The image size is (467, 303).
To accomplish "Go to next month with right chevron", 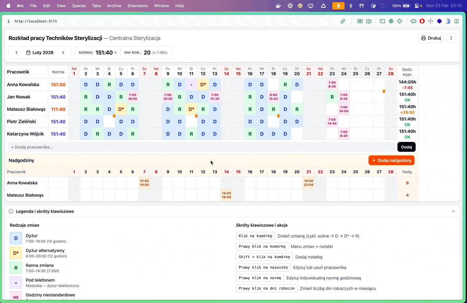I will [x=63, y=53].
